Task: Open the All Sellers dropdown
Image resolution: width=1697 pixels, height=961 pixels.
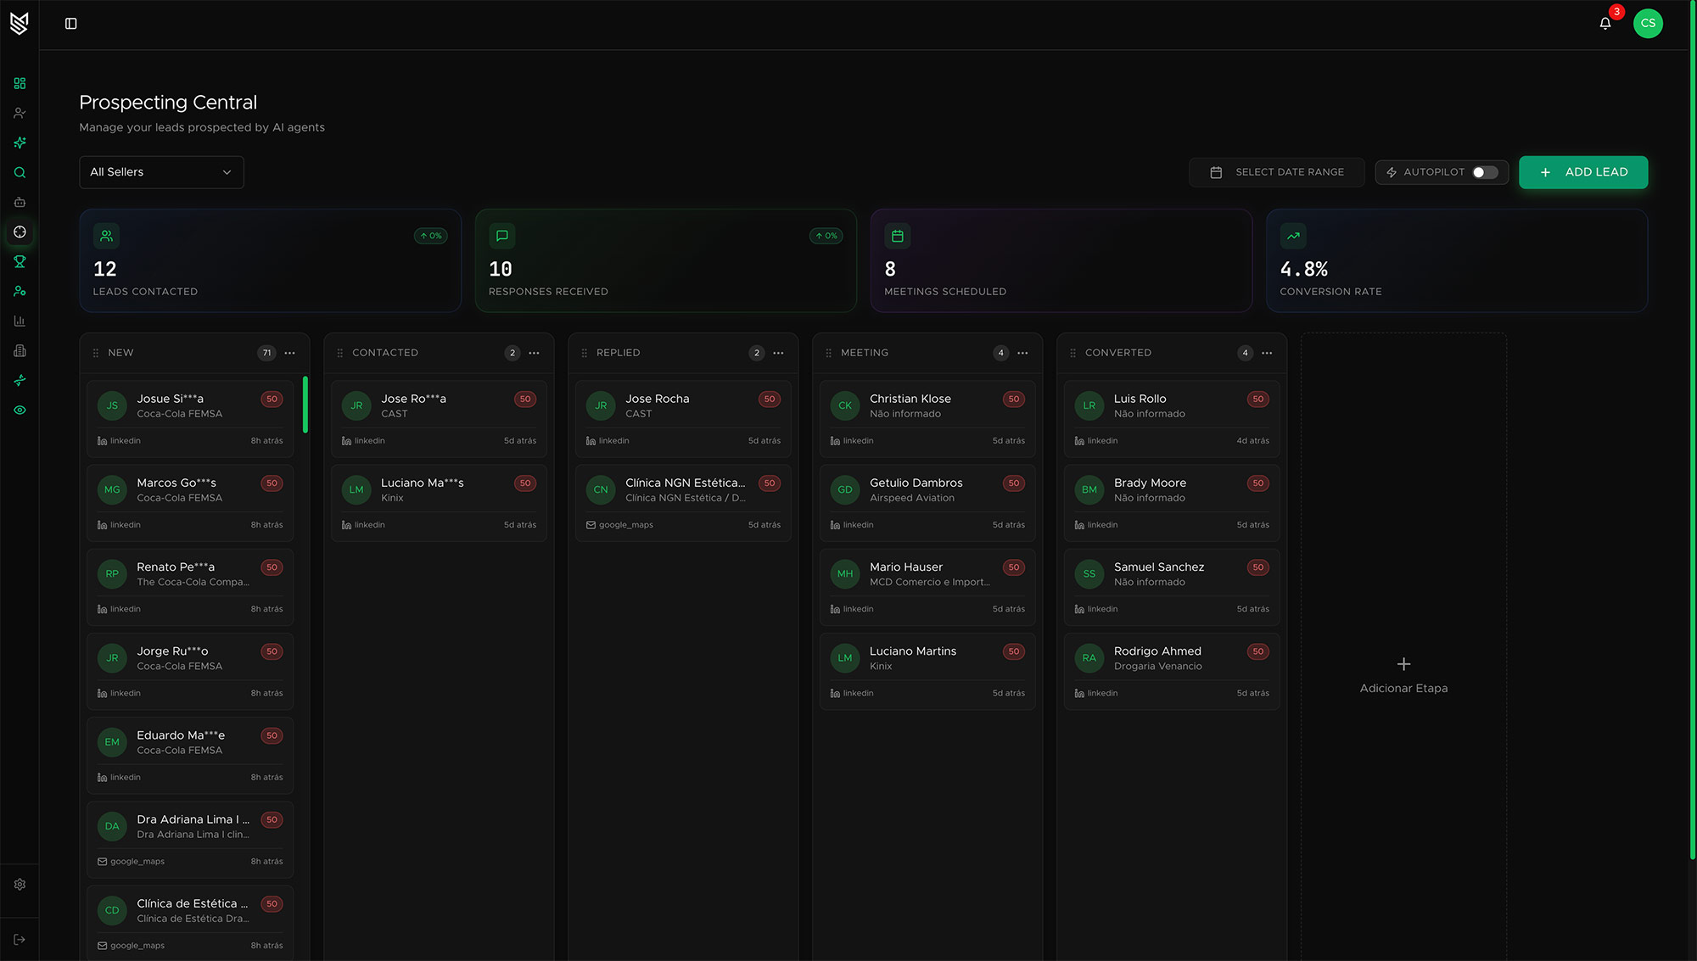Action: click(161, 172)
